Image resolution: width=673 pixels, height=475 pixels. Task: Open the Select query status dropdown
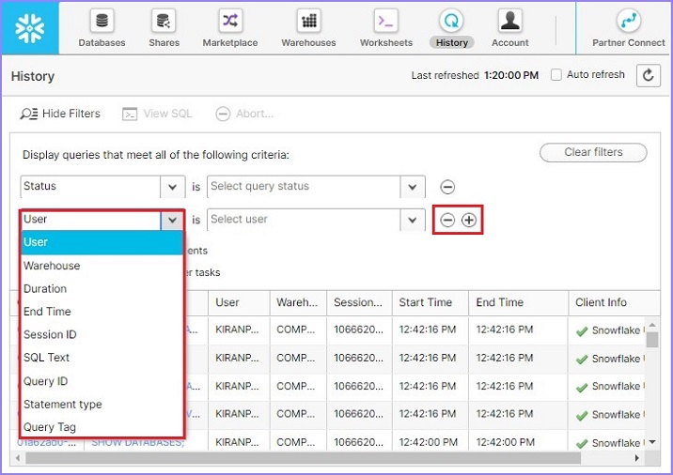point(413,187)
